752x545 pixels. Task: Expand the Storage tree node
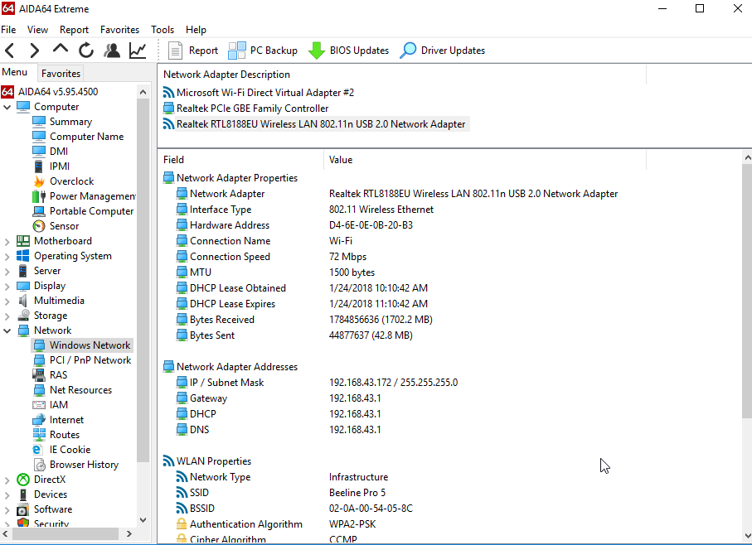(x=7, y=316)
